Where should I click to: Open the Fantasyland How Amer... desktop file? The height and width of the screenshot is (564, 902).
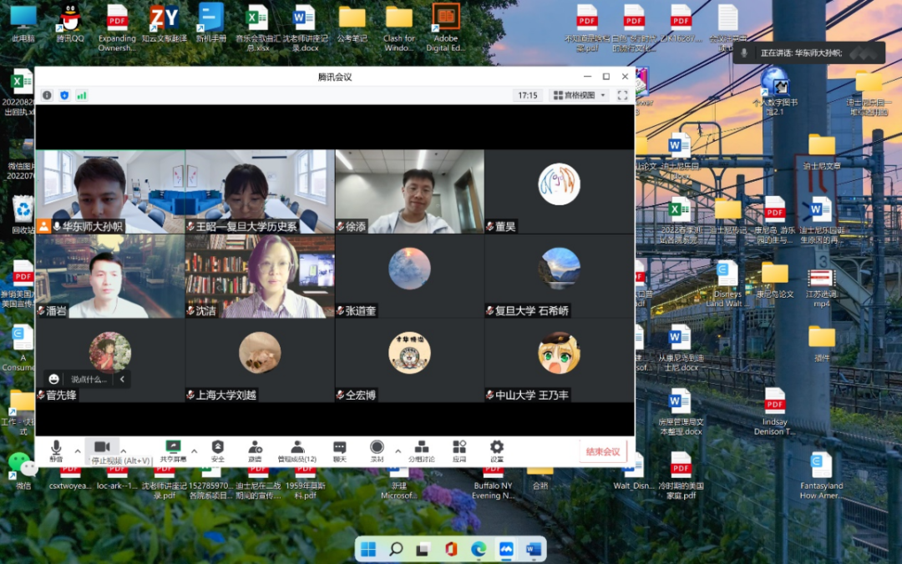pos(821,476)
